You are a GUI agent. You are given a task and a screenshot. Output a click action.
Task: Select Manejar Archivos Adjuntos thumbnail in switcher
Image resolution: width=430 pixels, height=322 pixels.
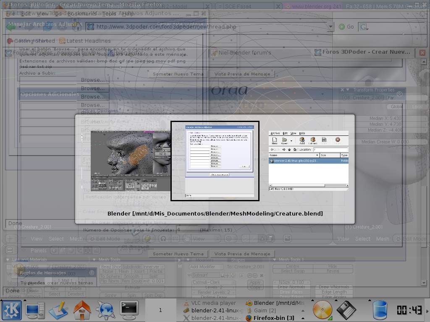[215, 161]
